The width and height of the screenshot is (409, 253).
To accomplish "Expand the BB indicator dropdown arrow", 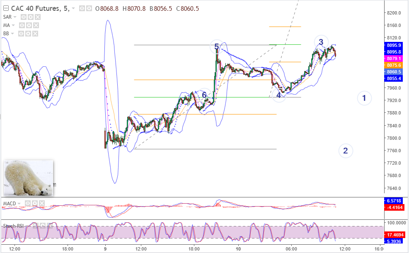I will pyautogui.click(x=12, y=34).
